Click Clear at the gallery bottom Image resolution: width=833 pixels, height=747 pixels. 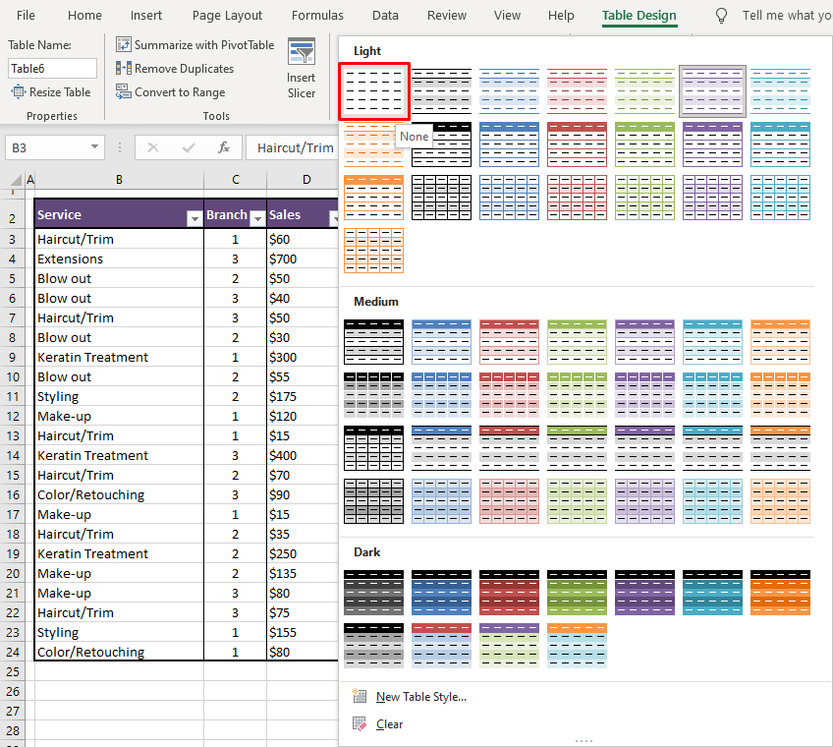(x=389, y=723)
